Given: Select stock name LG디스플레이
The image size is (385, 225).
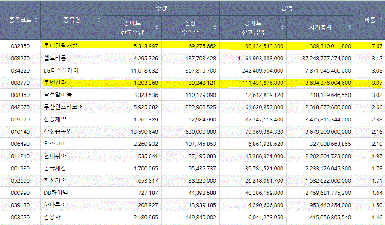Looking at the screenshot, I should click(x=61, y=70).
